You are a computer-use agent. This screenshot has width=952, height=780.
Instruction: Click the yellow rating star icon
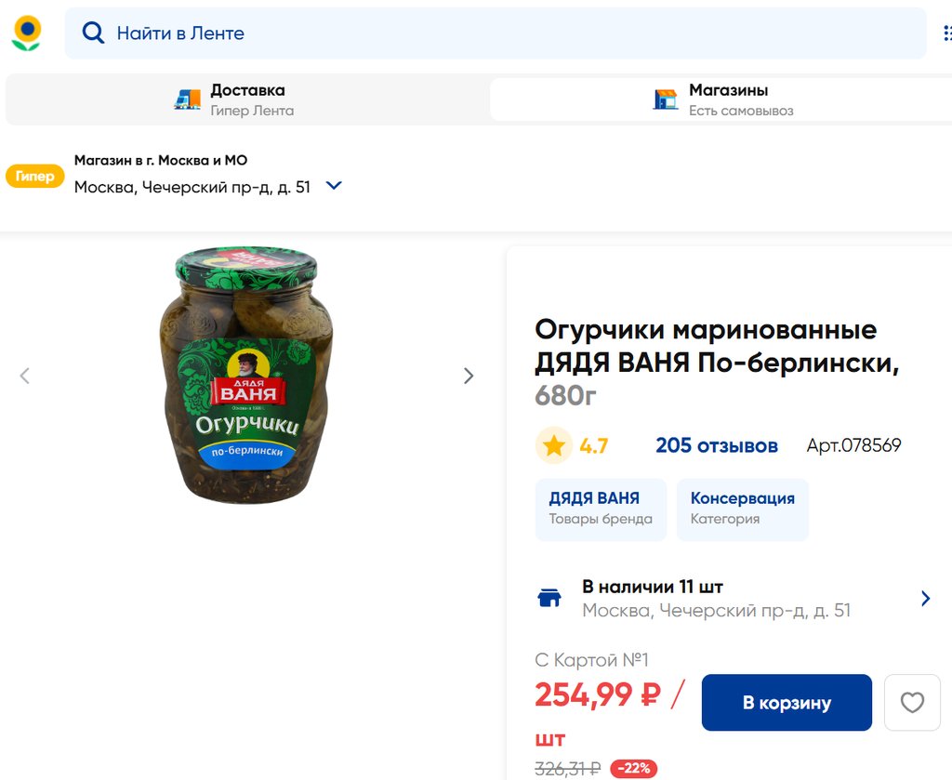click(554, 446)
